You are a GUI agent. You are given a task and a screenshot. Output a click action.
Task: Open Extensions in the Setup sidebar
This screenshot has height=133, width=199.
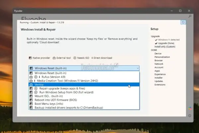tap(161, 85)
